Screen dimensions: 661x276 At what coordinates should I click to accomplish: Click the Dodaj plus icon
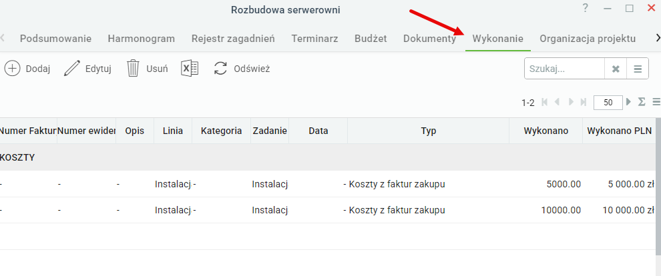pyautogui.click(x=12, y=68)
